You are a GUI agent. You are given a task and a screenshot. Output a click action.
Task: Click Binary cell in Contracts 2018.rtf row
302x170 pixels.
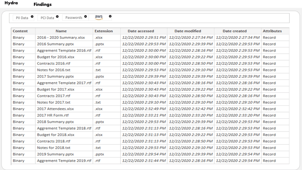click(18, 141)
